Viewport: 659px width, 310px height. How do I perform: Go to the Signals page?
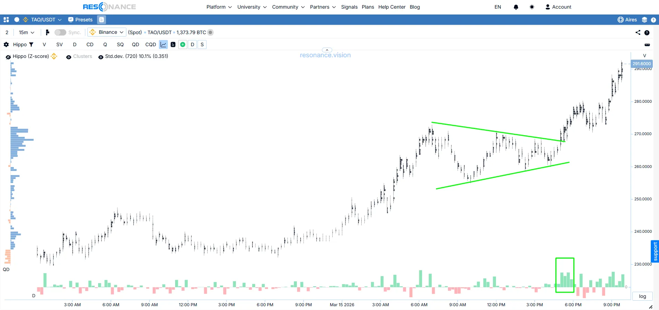[x=349, y=7]
